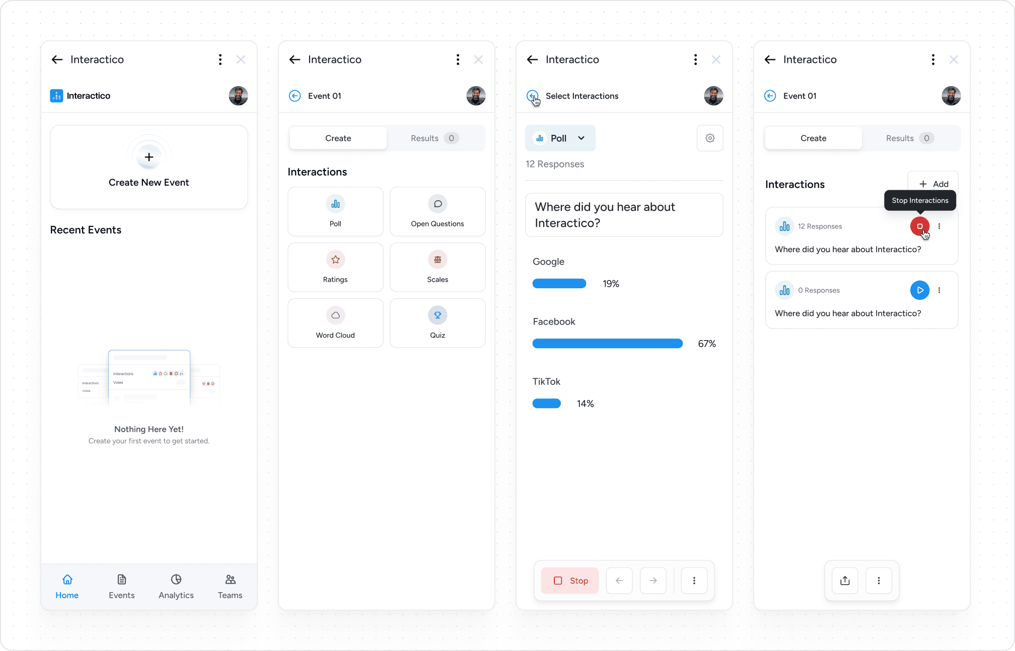Click the Add interaction button
Viewport: 1015px width, 651px height.
pyautogui.click(x=933, y=184)
